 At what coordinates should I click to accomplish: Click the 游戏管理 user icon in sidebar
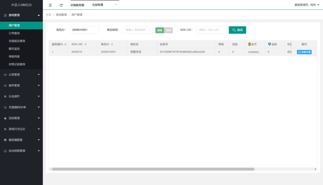tap(5, 15)
